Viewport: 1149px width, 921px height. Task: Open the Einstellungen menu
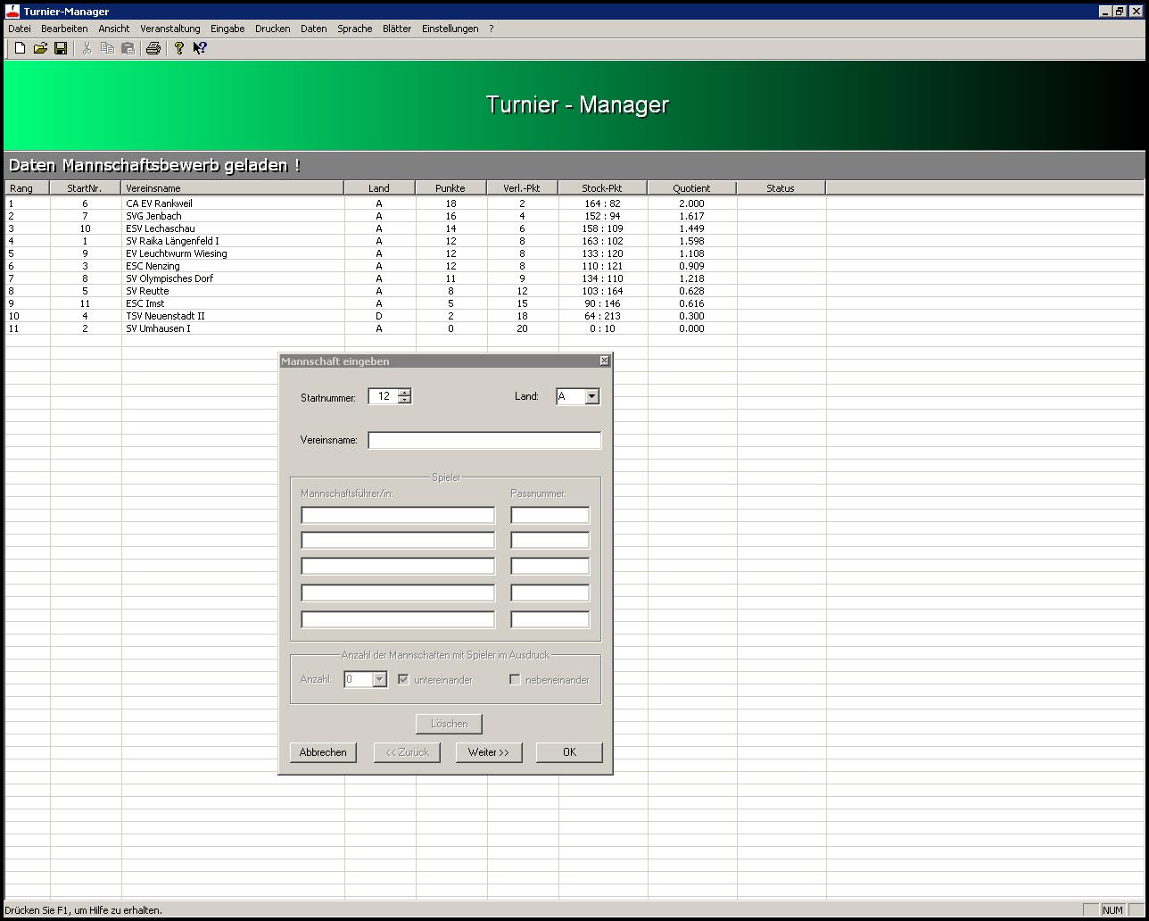(x=451, y=29)
